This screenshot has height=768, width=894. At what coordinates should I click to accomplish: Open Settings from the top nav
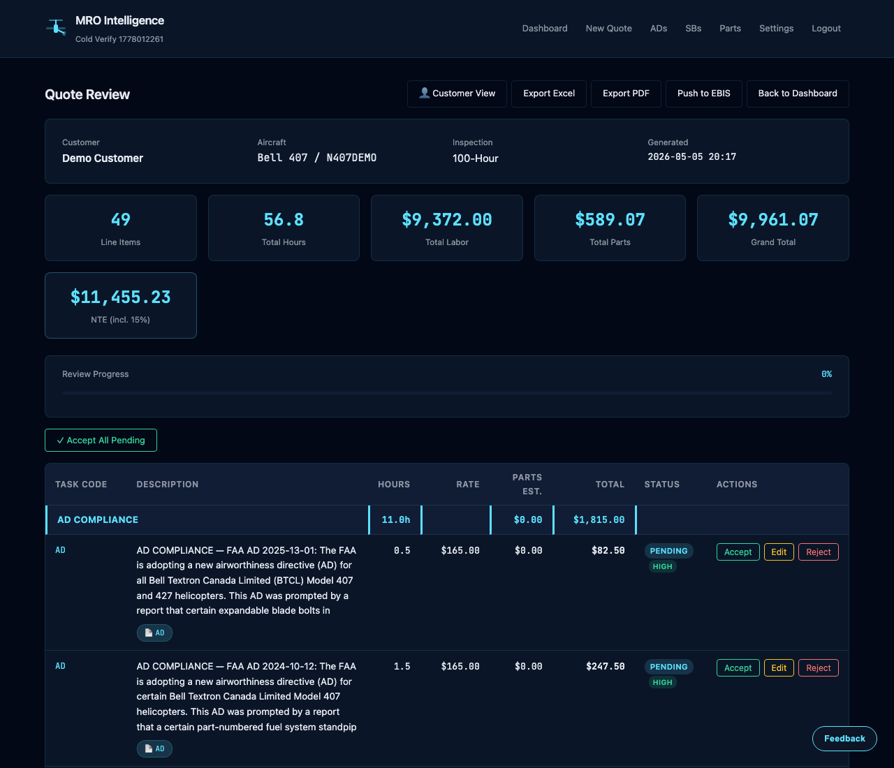point(777,29)
